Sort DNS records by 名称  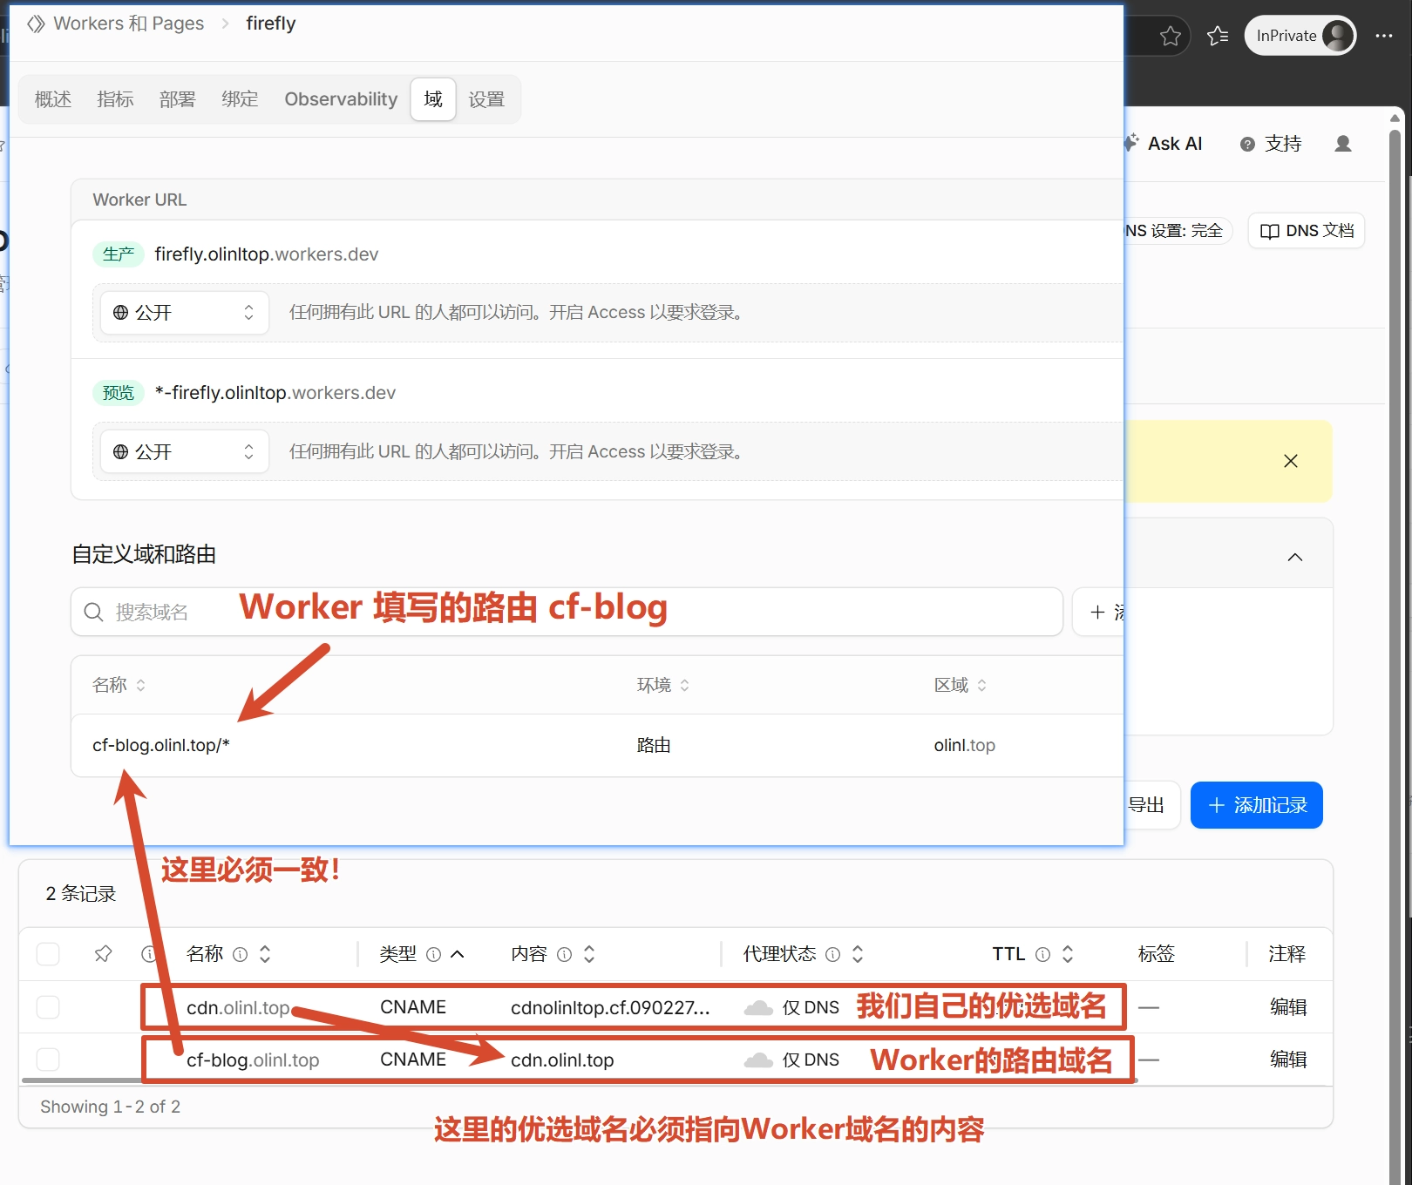(x=265, y=954)
